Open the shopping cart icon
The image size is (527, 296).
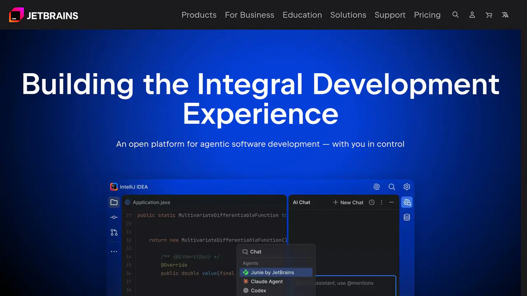coord(489,15)
